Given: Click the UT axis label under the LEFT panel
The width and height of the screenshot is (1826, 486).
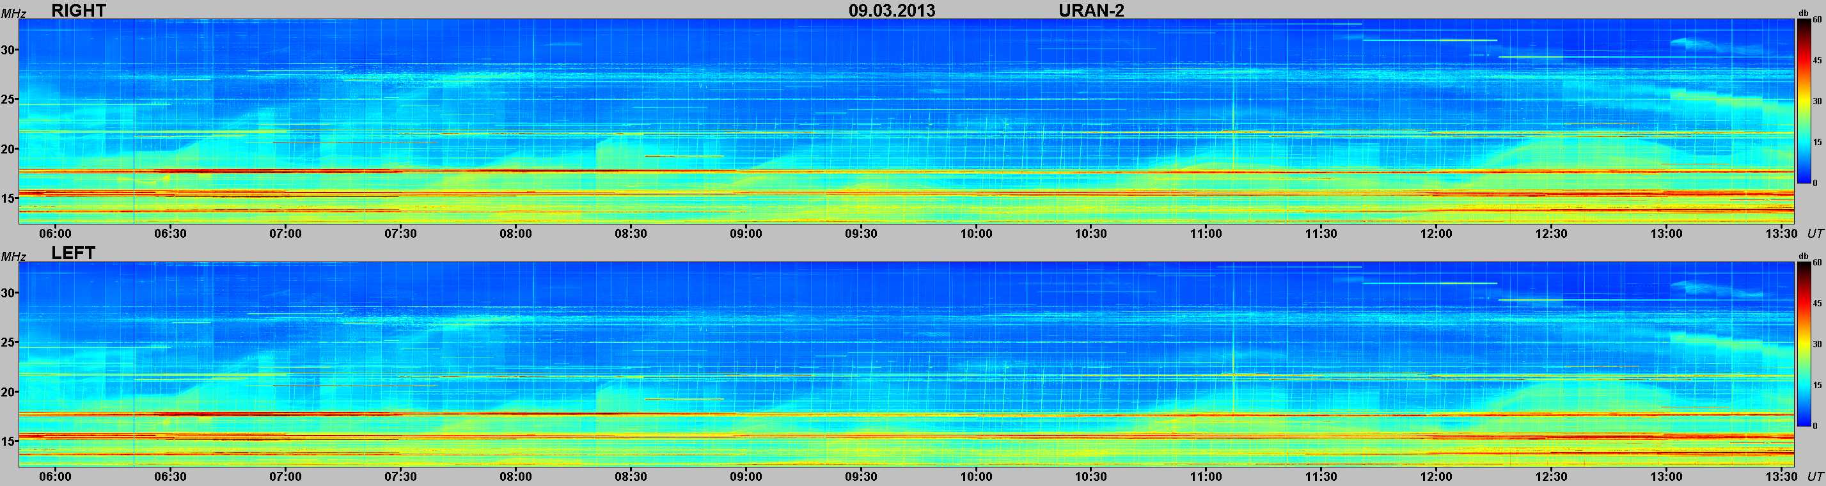Looking at the screenshot, I should [1814, 476].
